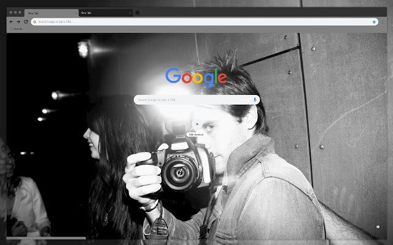The width and height of the screenshot is (393, 245).
Task: Switch to the dark second New Tab
Action: pos(106,13)
